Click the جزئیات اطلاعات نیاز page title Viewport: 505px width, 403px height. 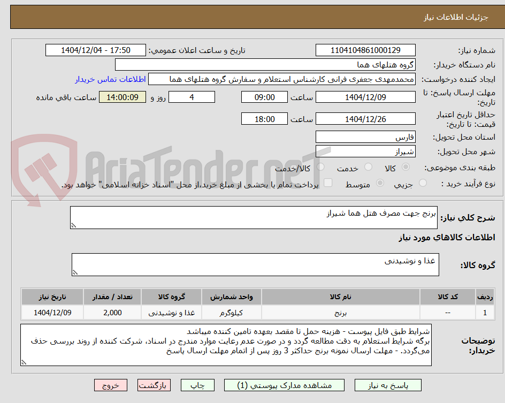tap(456, 17)
